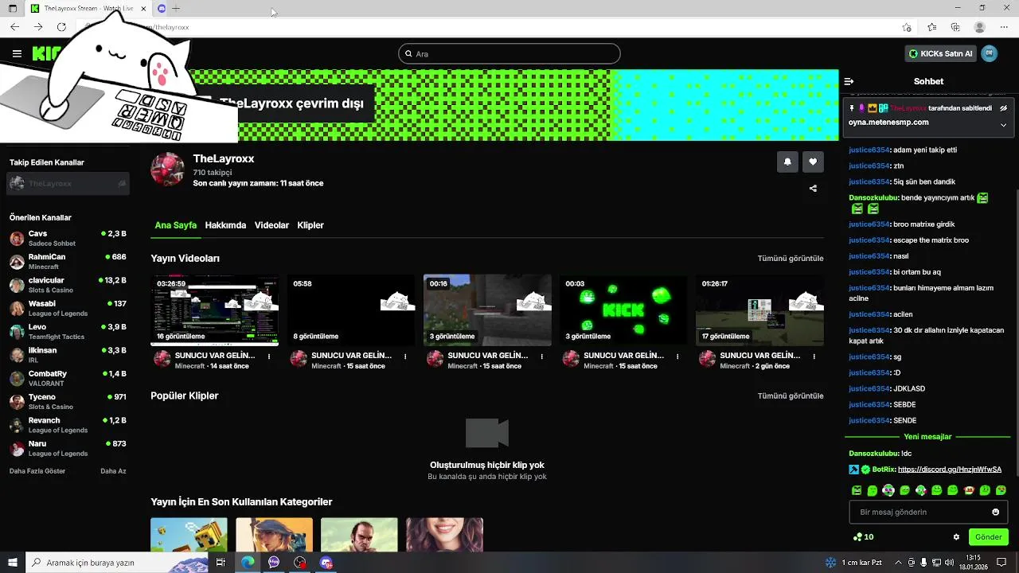
Task: Open CombatRy channel in the recommended list
Action: [x=68, y=378]
